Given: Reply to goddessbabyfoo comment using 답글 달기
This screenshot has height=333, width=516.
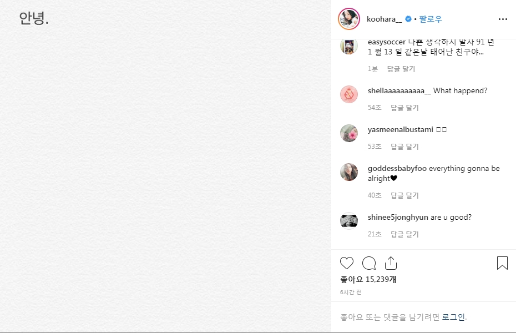Looking at the screenshot, I should click(404, 195).
